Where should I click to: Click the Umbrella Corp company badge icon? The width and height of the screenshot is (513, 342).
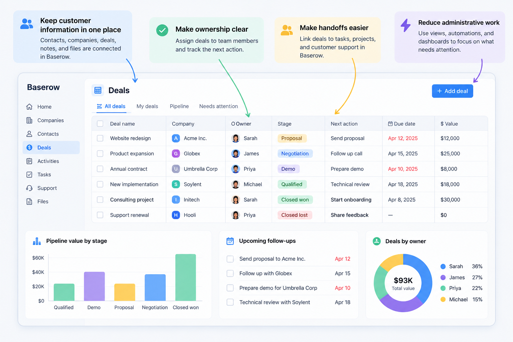click(176, 169)
